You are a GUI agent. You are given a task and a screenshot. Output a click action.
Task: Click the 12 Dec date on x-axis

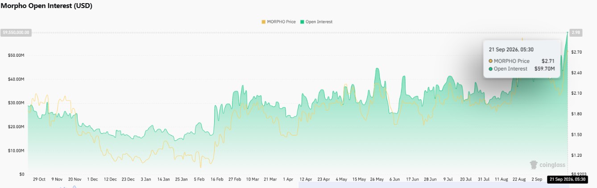[x=110, y=179]
